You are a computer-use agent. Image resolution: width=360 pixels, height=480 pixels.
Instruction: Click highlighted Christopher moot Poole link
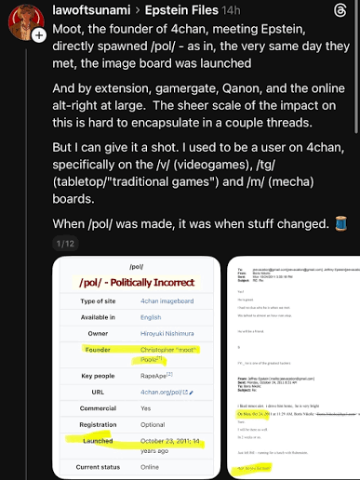(167, 354)
